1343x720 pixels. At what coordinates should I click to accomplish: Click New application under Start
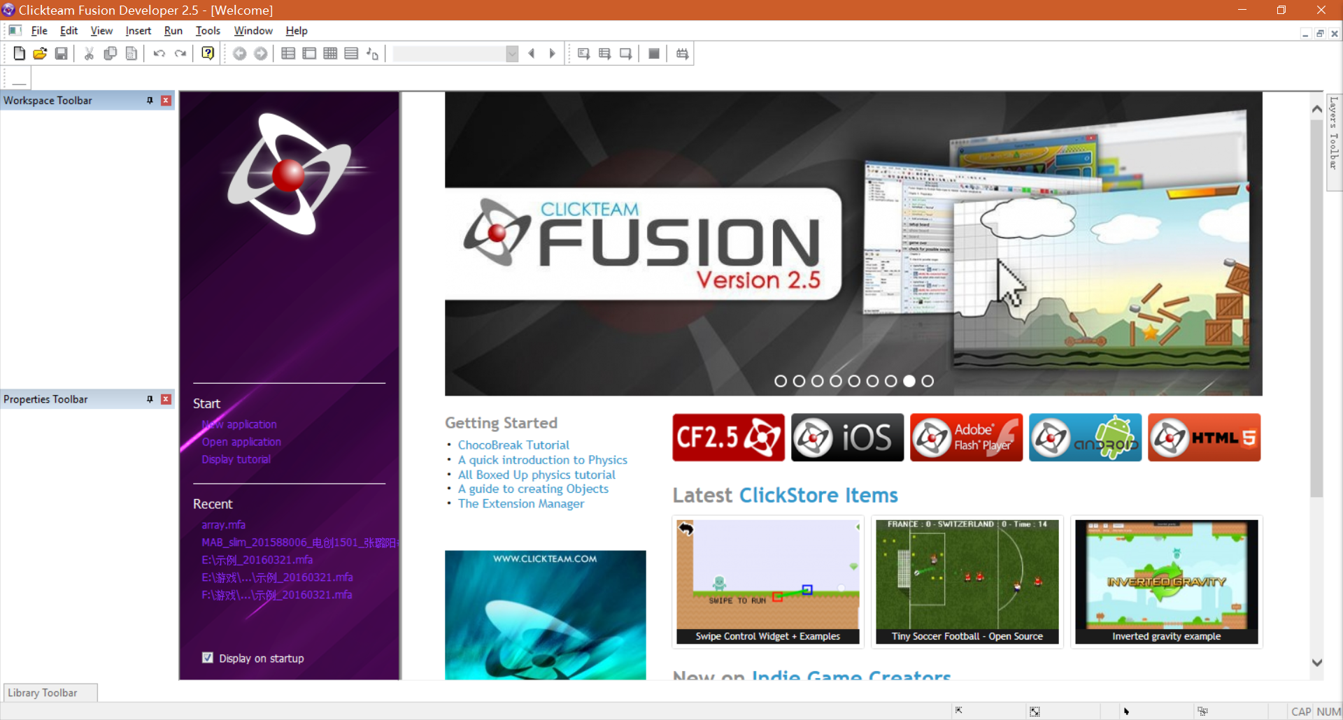coord(239,424)
